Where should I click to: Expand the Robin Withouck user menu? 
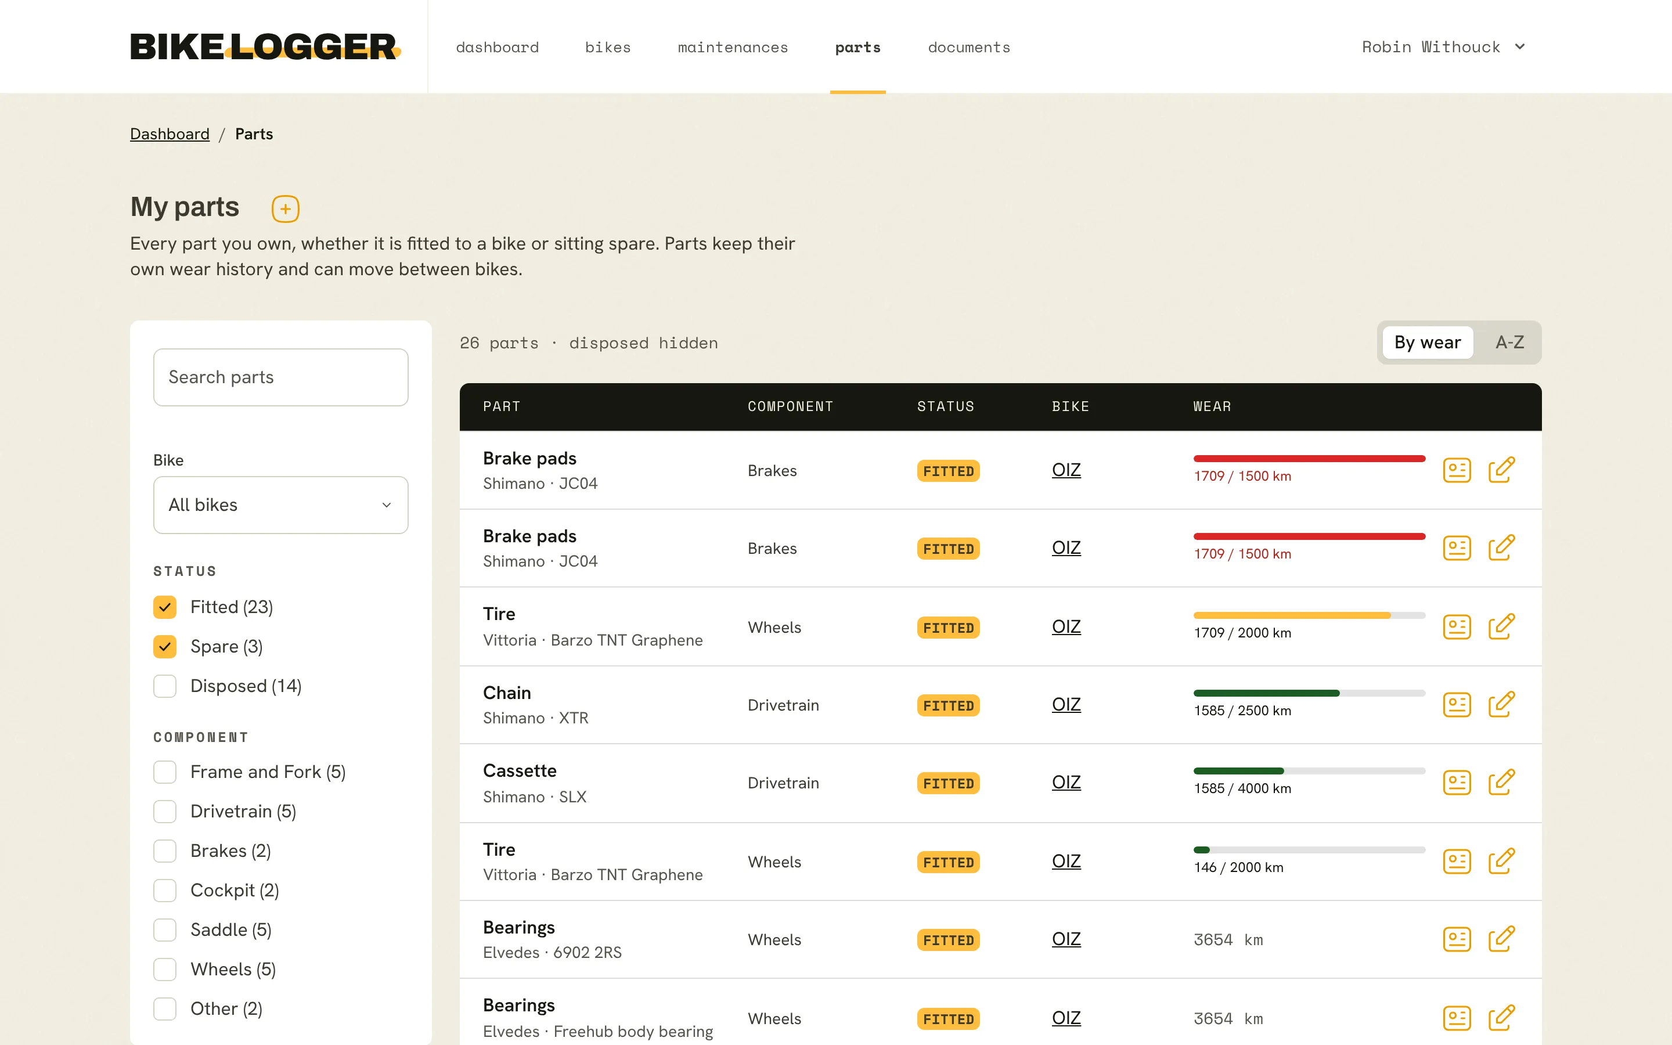tap(1443, 47)
